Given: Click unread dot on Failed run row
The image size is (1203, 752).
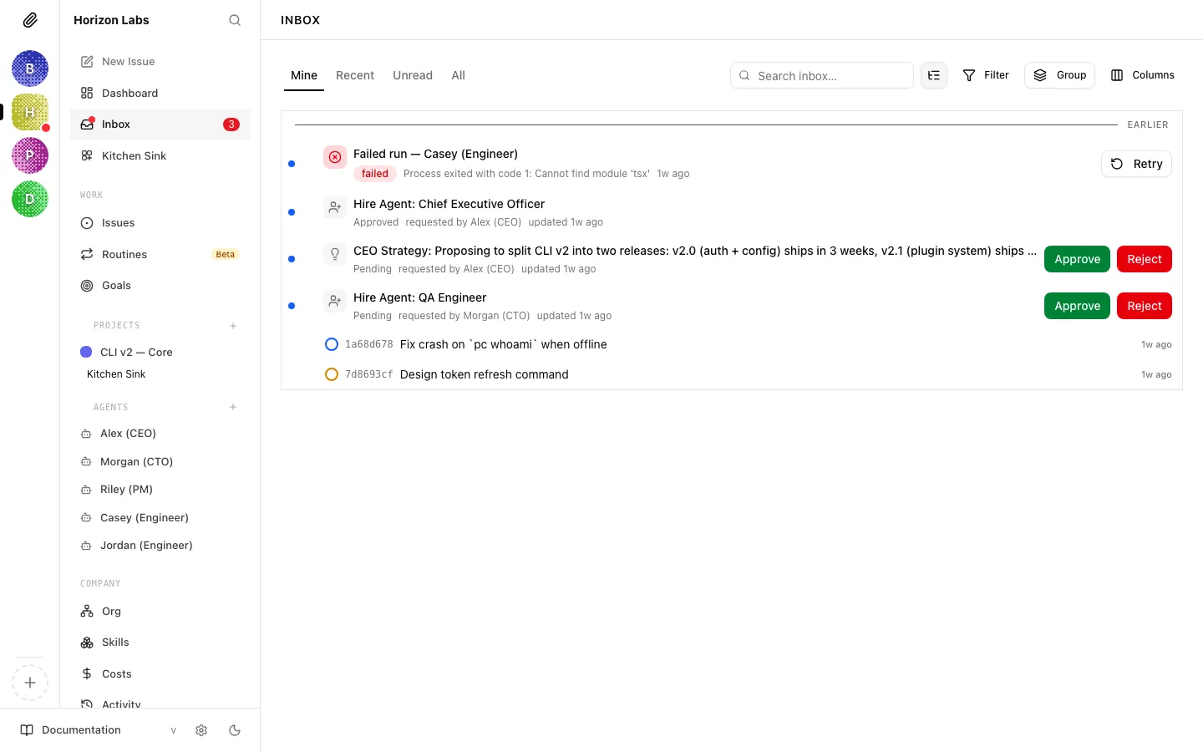Looking at the screenshot, I should click(292, 164).
